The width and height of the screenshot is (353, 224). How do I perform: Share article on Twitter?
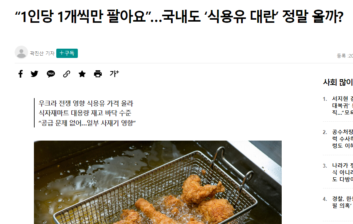tap(34, 74)
